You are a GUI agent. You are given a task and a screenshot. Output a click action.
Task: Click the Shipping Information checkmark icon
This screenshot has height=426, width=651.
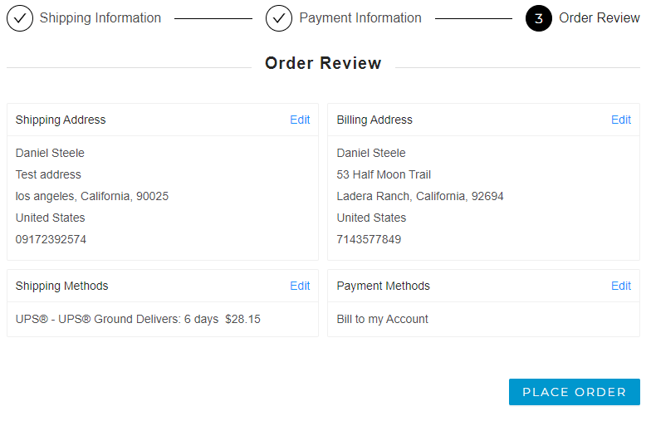(20, 18)
